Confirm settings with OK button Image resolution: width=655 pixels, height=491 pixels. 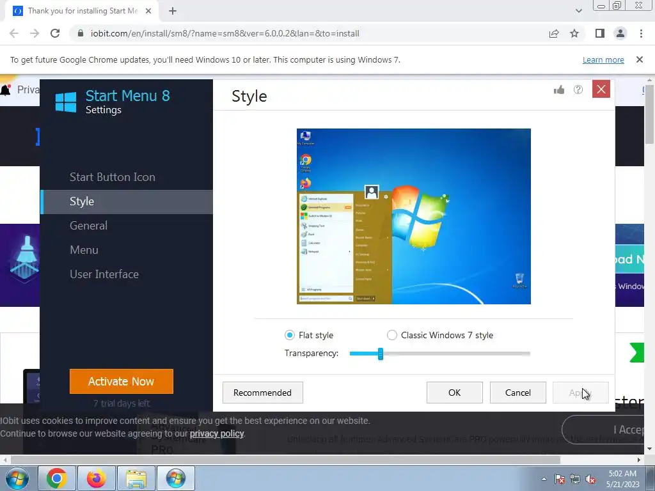455,393
